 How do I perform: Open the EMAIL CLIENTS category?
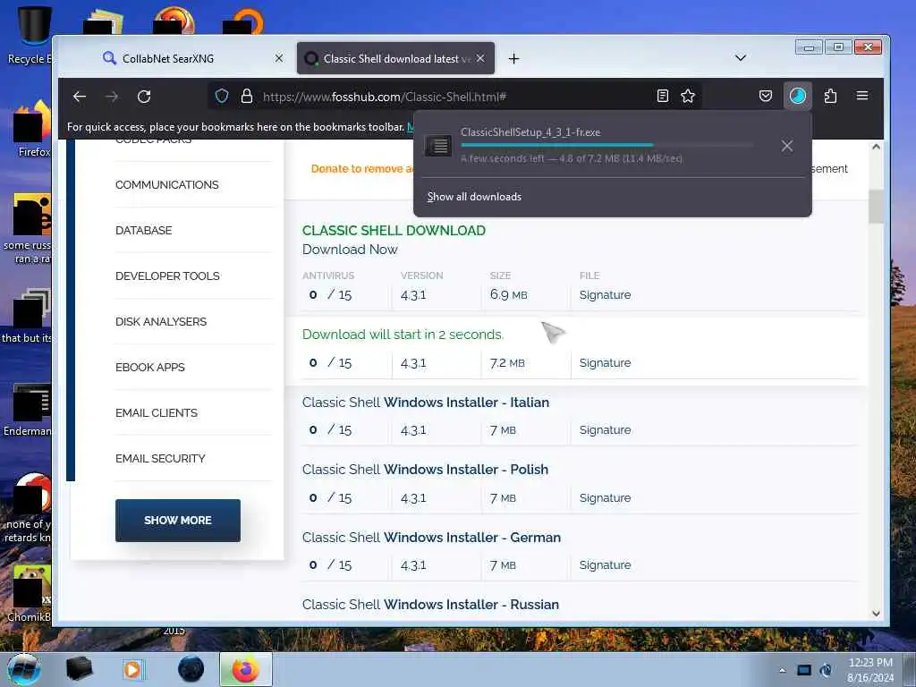tap(157, 412)
